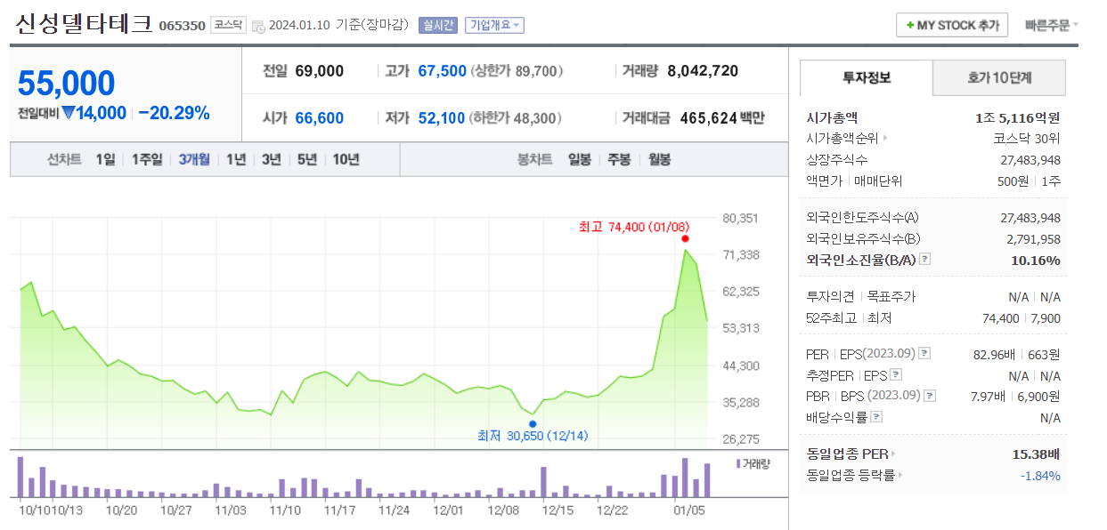This screenshot has height=530, width=1107.
Task: Click the help icon next to 외국인소진율(B/A)
Action: tap(924, 260)
